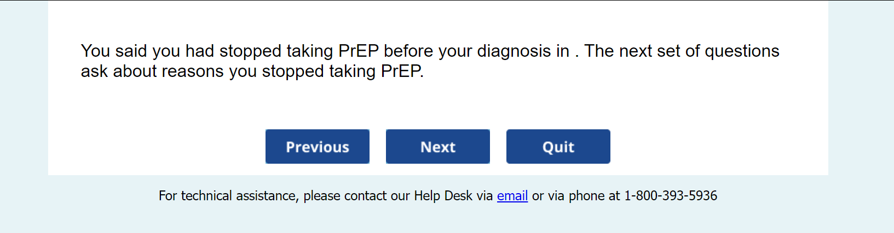Open the Help Desk email link
894x233 pixels.
coord(512,196)
